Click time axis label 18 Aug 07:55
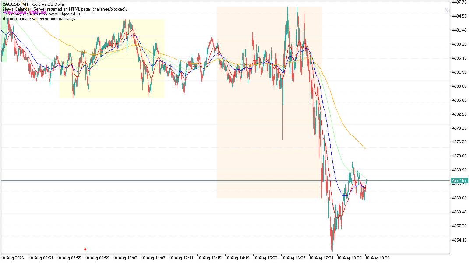 pyautogui.click(x=69, y=258)
